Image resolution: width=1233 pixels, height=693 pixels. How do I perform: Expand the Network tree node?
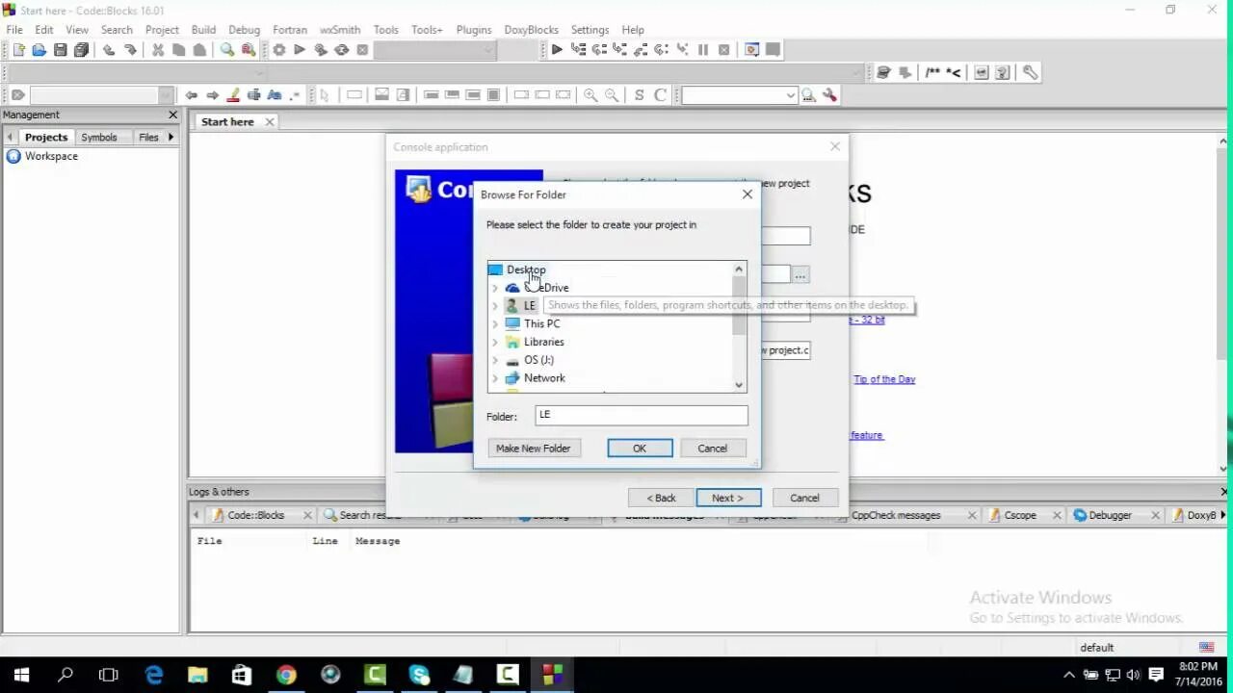(x=495, y=378)
